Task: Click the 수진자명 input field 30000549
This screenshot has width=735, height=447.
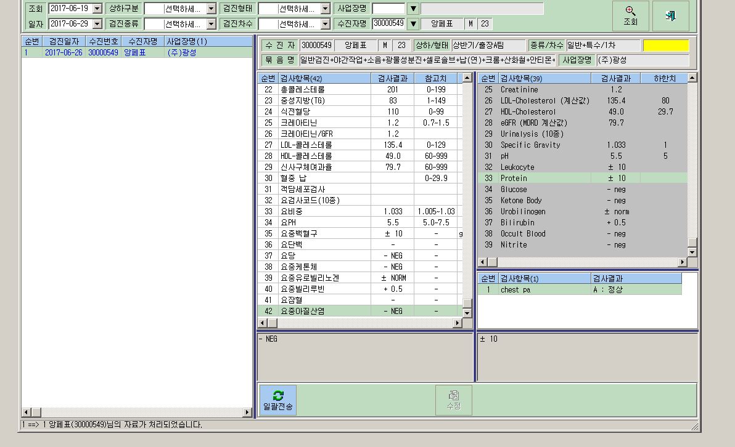Action: point(388,23)
